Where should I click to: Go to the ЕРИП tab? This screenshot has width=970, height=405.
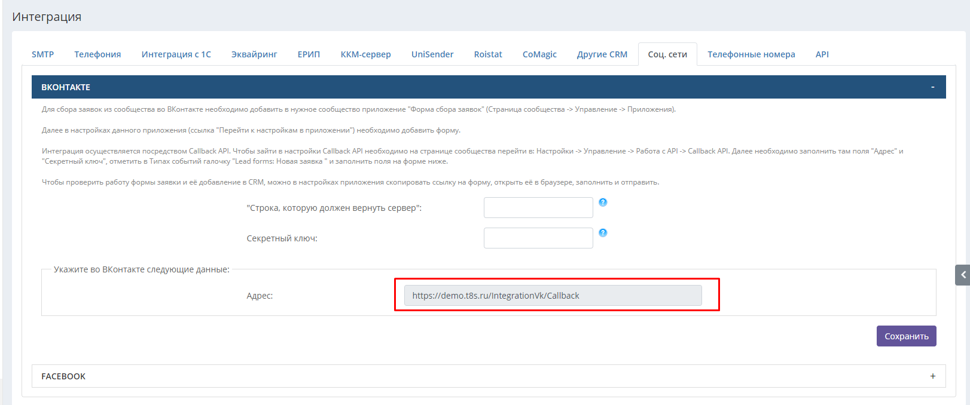pyautogui.click(x=309, y=54)
